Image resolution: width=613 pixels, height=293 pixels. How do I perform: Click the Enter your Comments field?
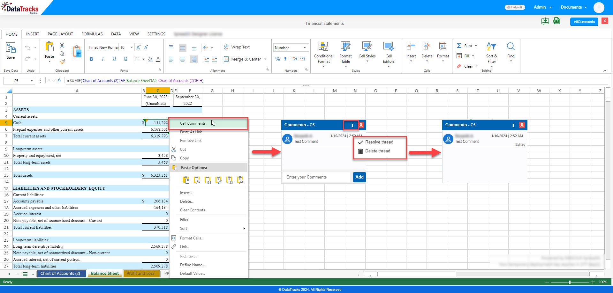coord(316,177)
